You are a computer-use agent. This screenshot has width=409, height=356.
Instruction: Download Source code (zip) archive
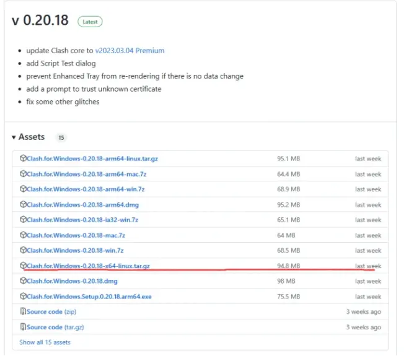51,311
